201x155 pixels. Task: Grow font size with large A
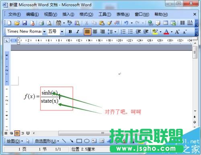177,32
